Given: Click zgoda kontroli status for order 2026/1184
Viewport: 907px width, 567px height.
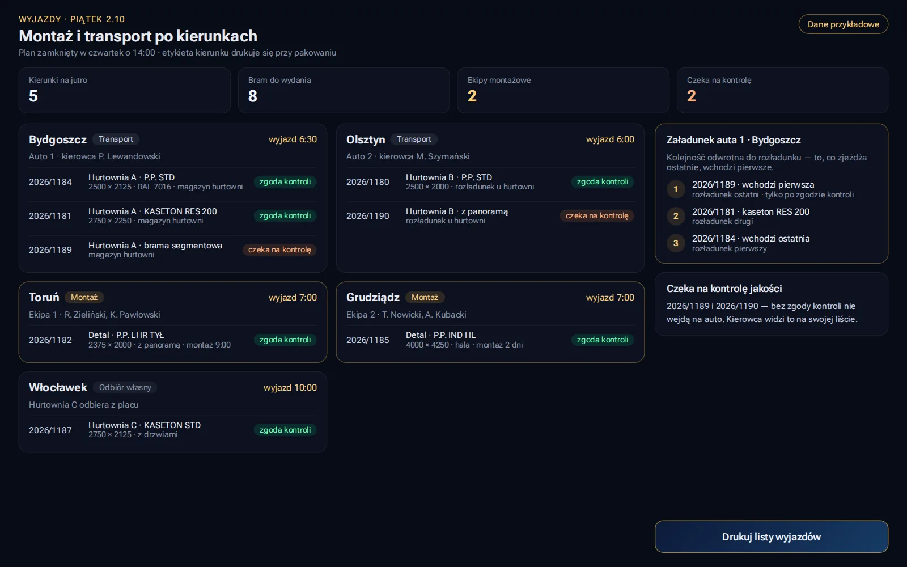Looking at the screenshot, I should pos(285,181).
